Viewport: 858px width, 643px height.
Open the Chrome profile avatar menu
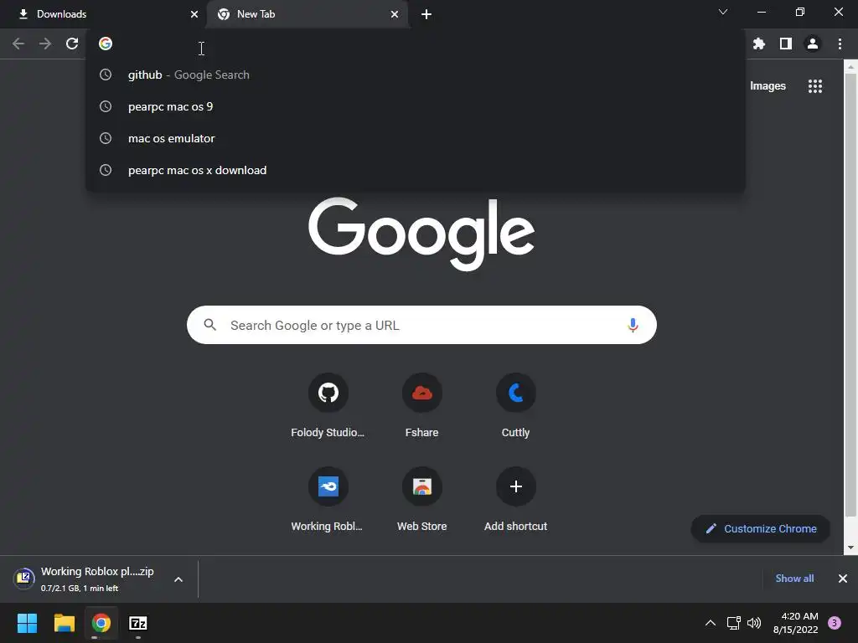[813, 44]
